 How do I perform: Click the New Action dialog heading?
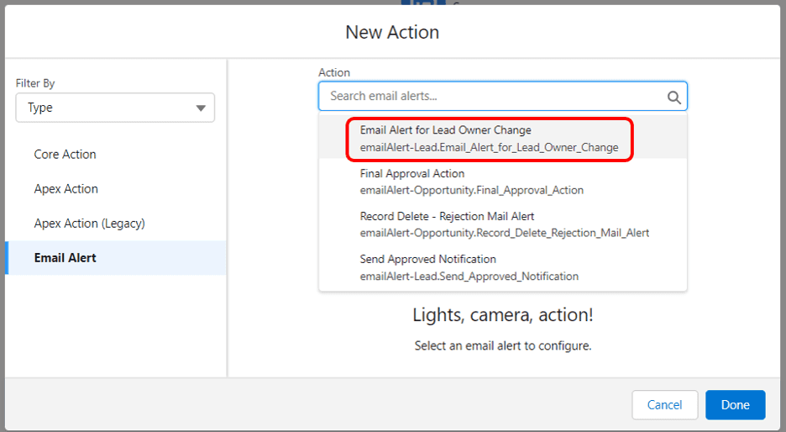(392, 32)
